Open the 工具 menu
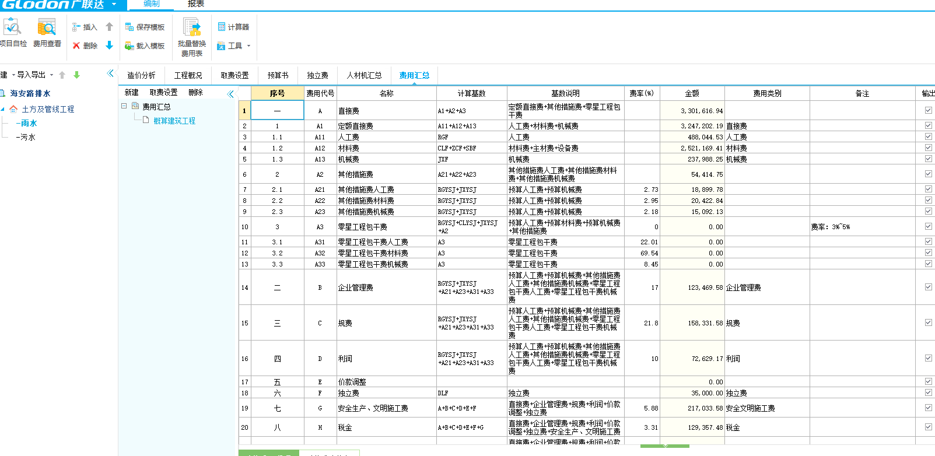The image size is (935, 456). pos(233,45)
